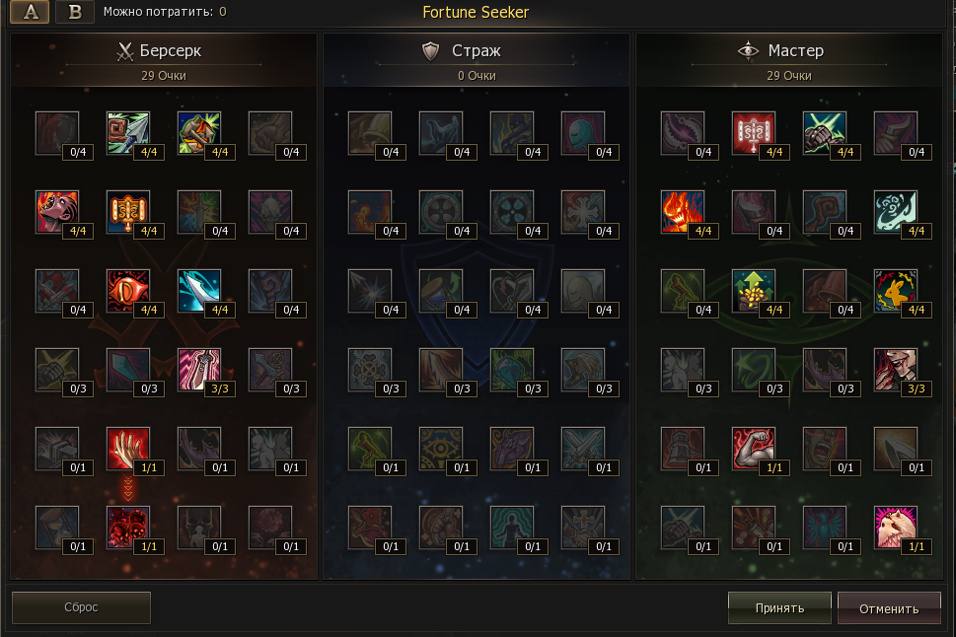Switch to preset tab B
This screenshot has height=637, width=956.
(75, 12)
